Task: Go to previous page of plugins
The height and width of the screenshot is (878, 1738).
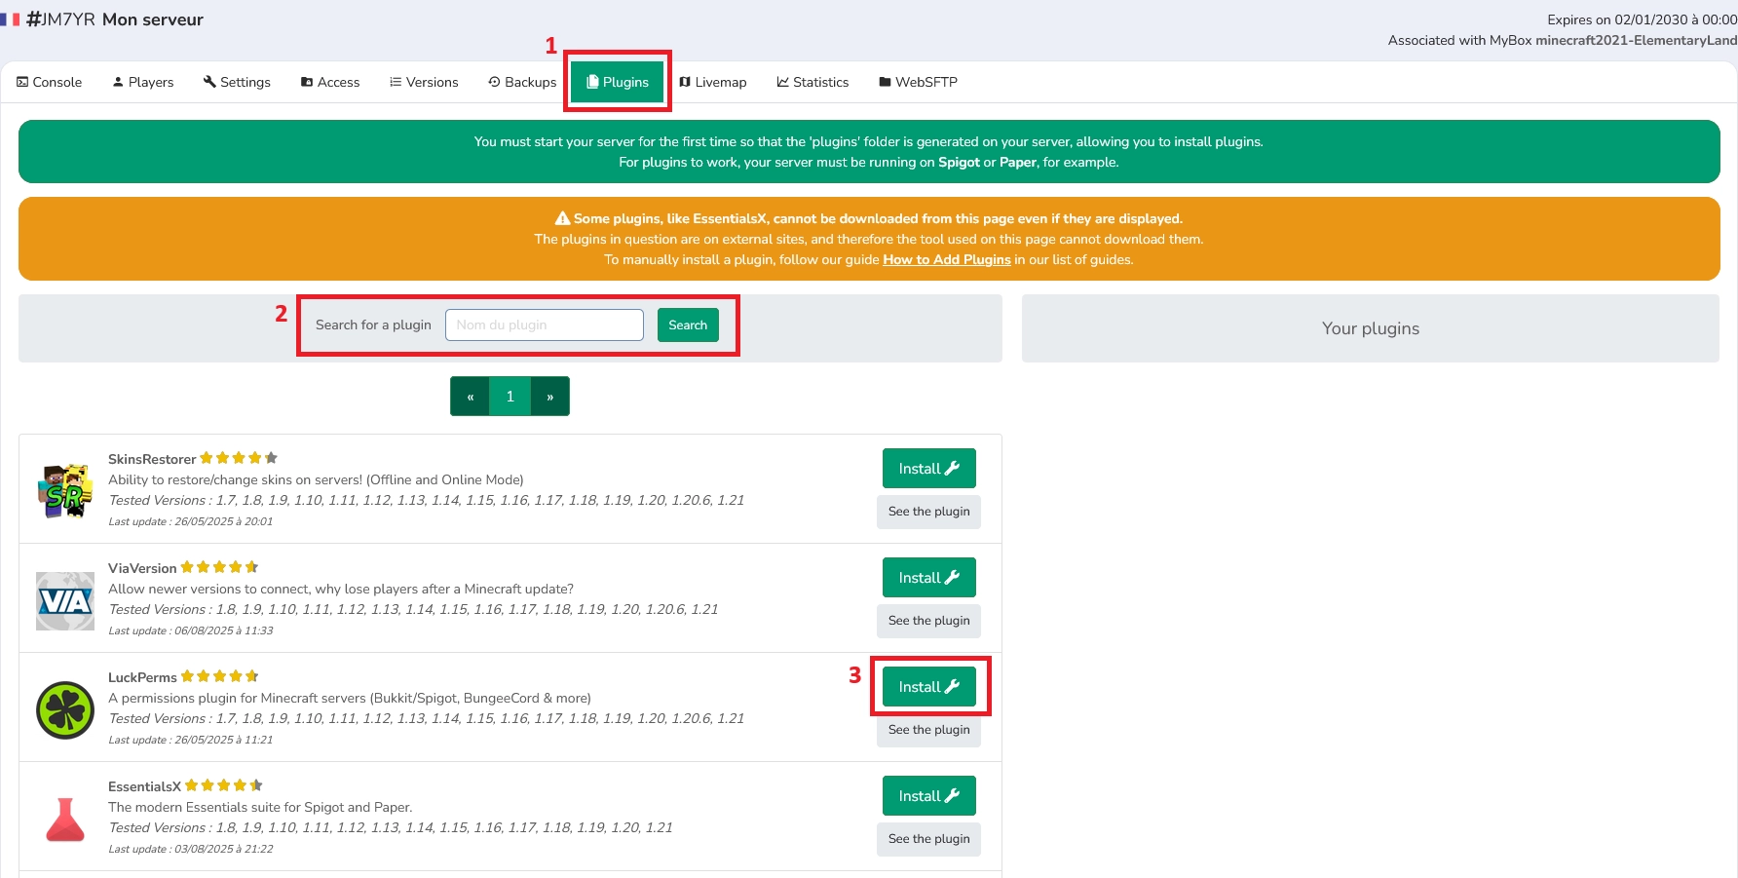Action: pos(470,397)
